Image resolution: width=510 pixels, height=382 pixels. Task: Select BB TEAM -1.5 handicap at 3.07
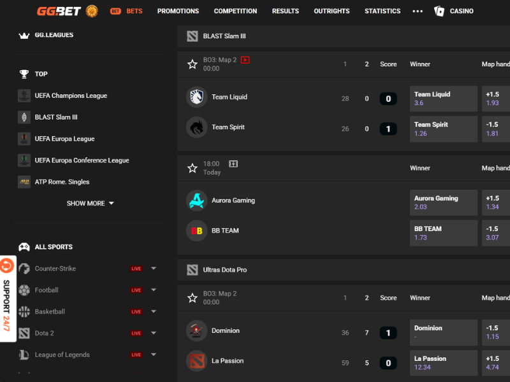pos(496,233)
